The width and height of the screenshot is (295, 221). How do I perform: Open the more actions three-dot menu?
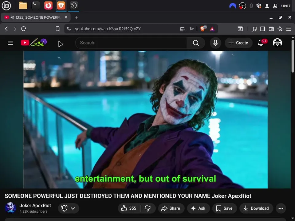[281, 208]
